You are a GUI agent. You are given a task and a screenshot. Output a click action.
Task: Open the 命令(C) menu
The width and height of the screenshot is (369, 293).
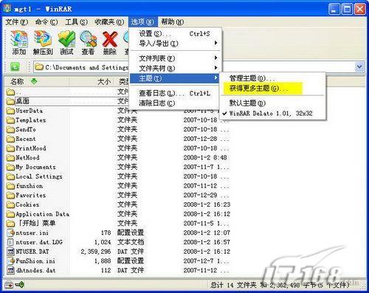pyautogui.click(x=46, y=22)
